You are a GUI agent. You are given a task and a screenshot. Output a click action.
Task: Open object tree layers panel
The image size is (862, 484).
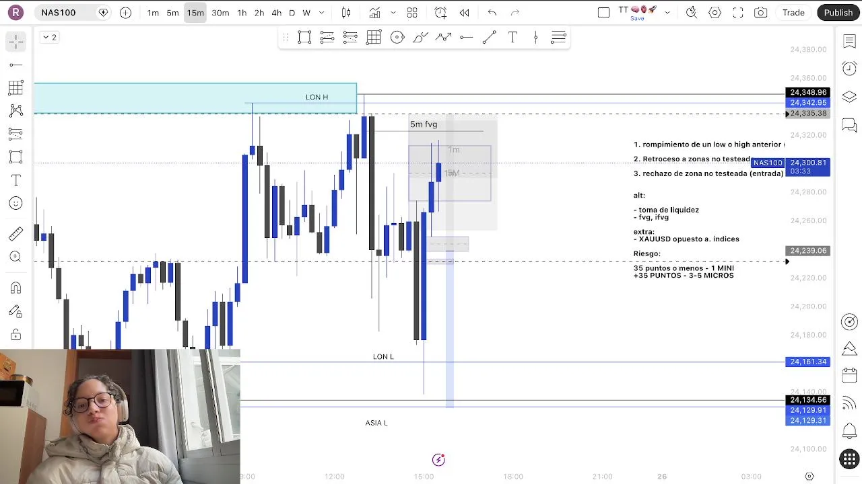(849, 97)
